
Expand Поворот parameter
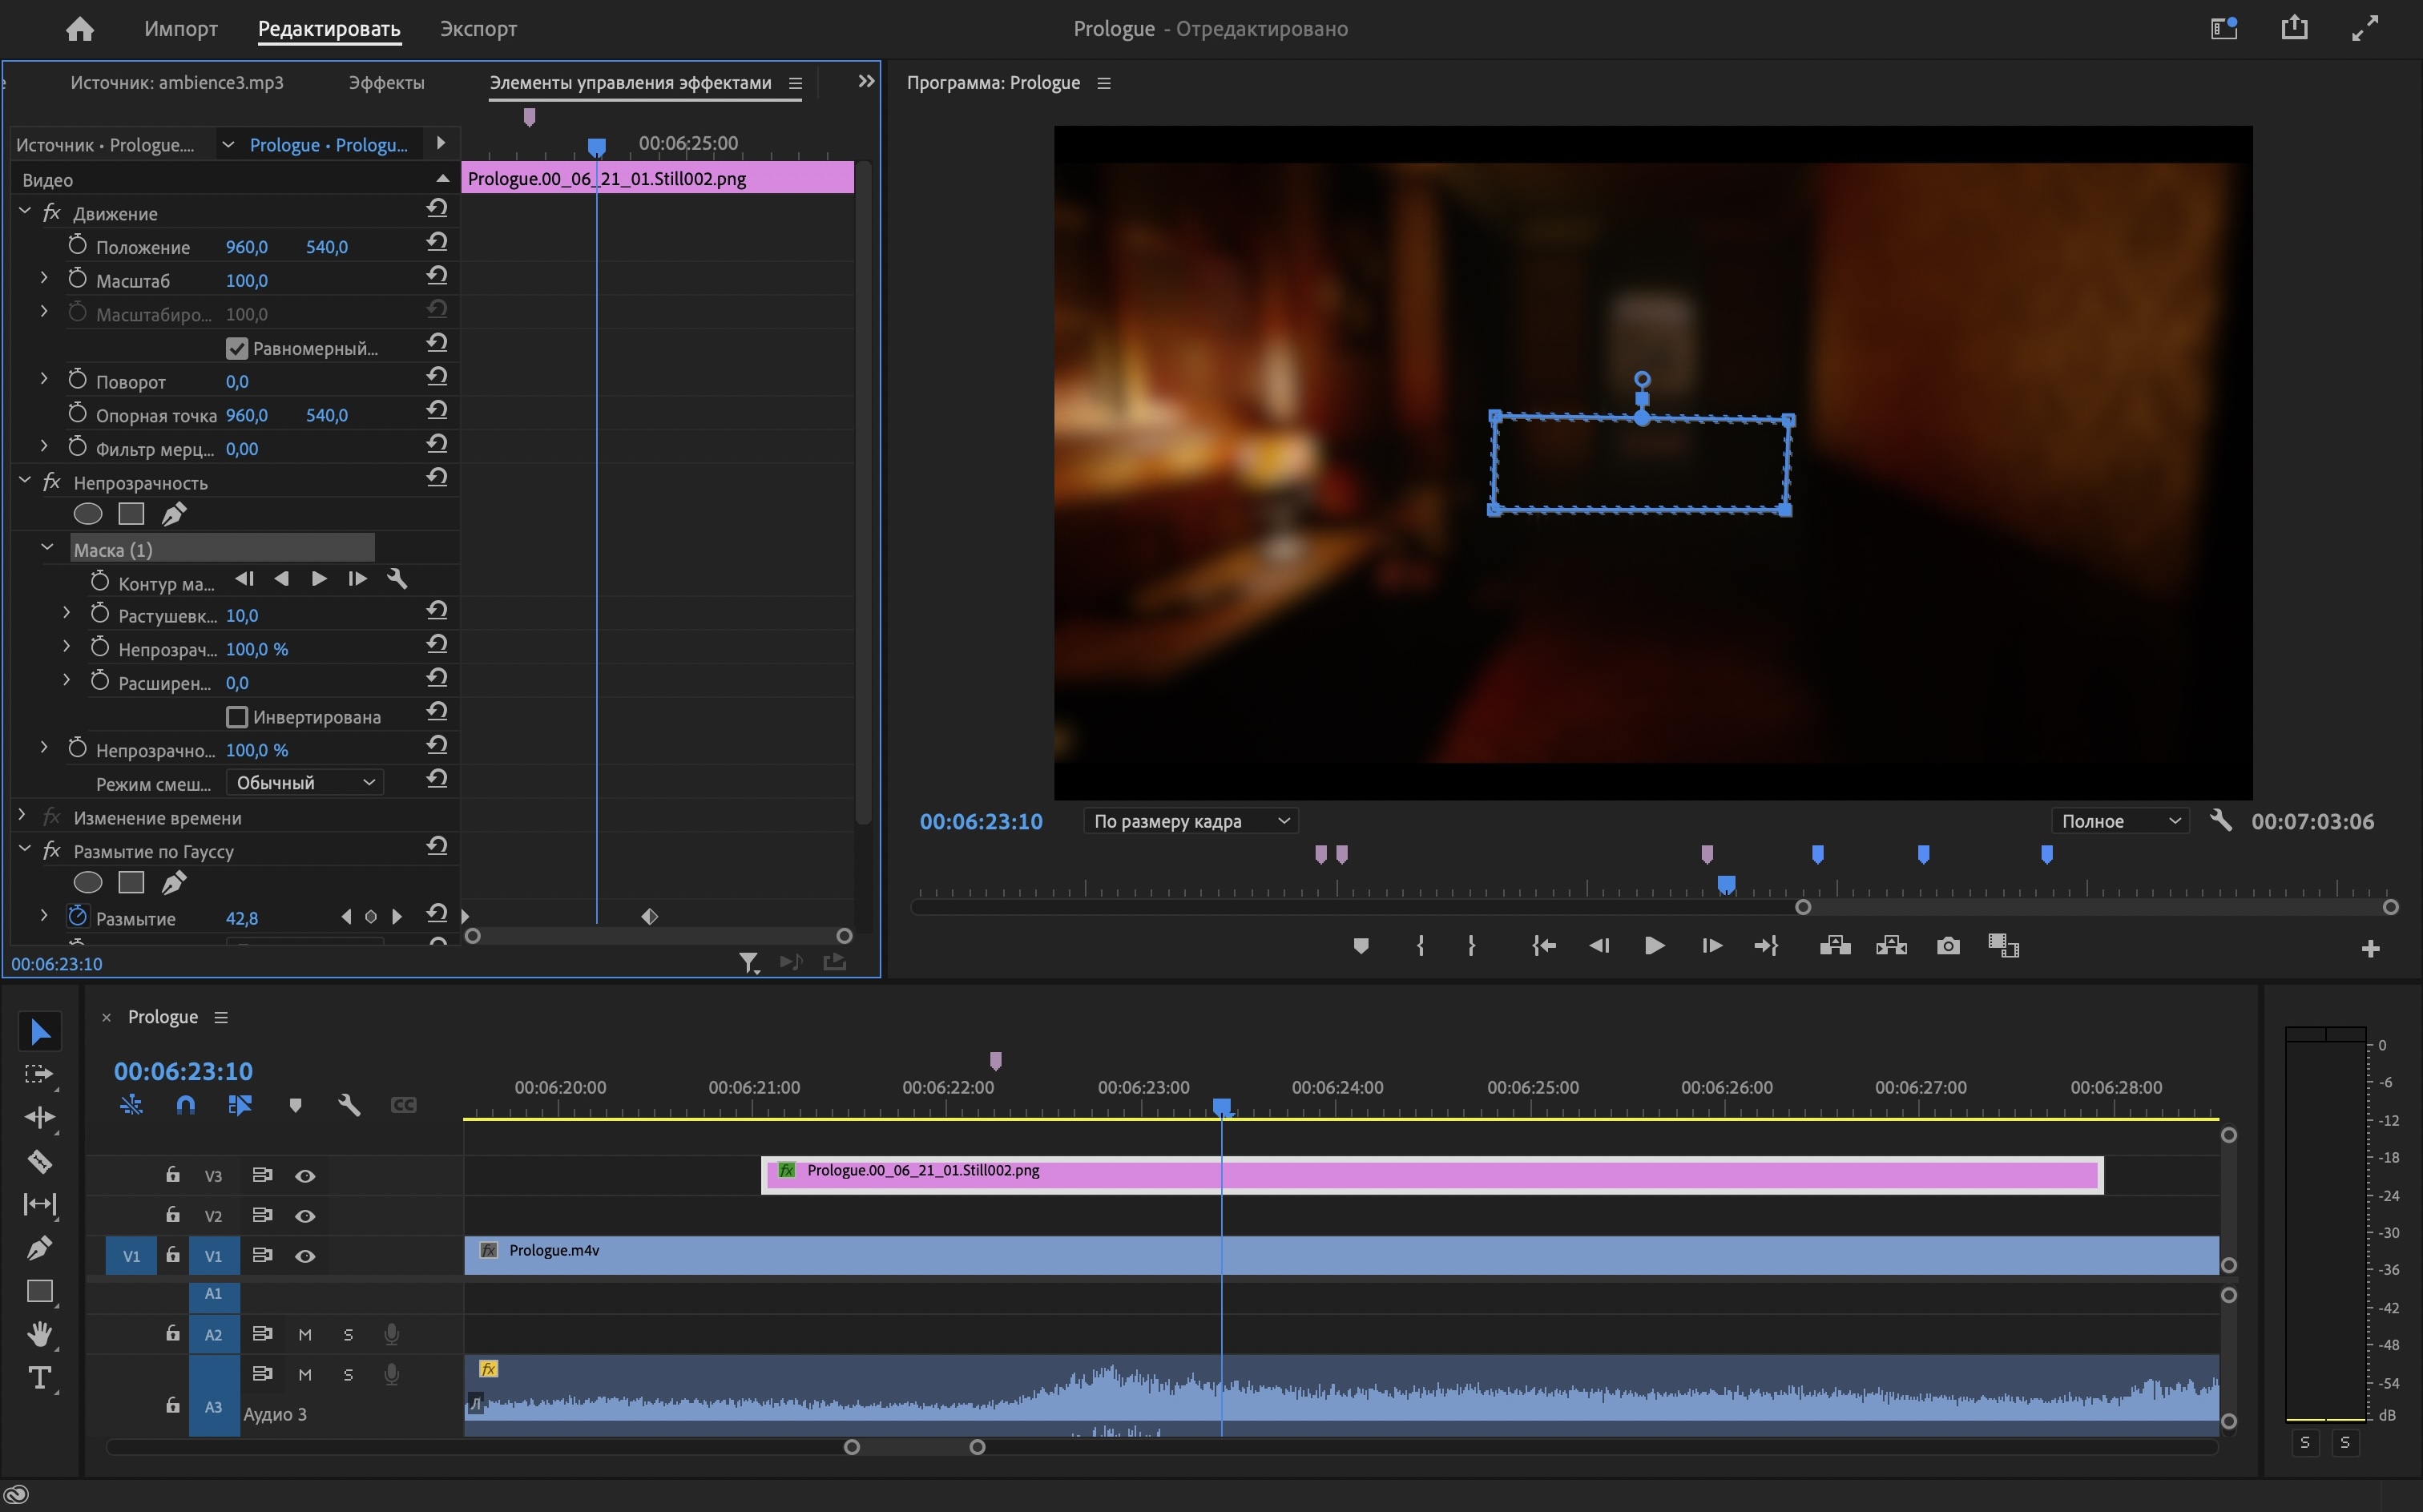coord(44,379)
